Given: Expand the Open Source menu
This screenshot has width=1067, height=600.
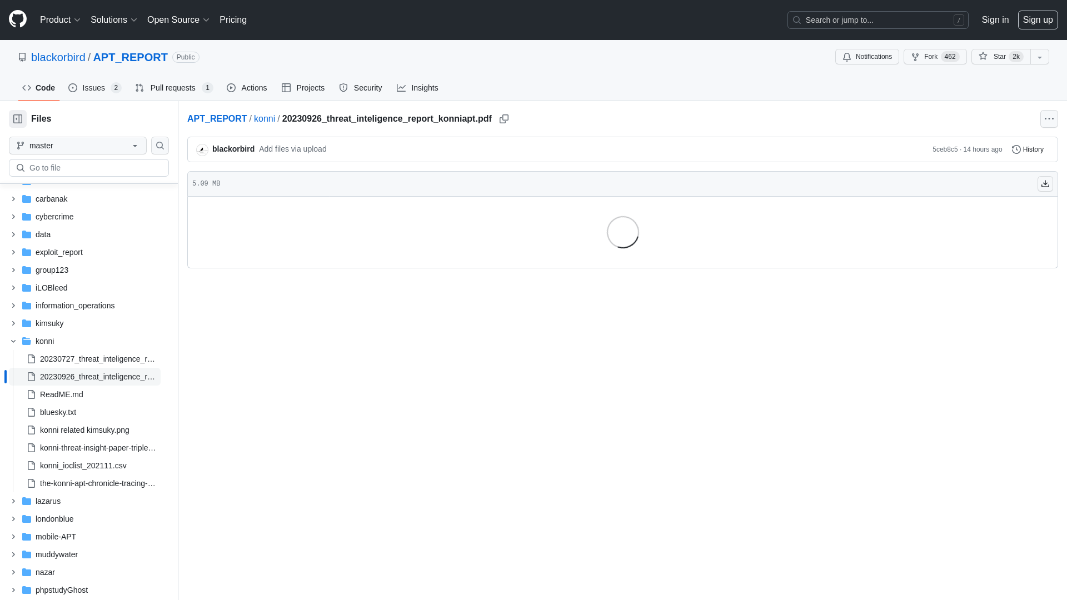Looking at the screenshot, I should click(x=178, y=20).
